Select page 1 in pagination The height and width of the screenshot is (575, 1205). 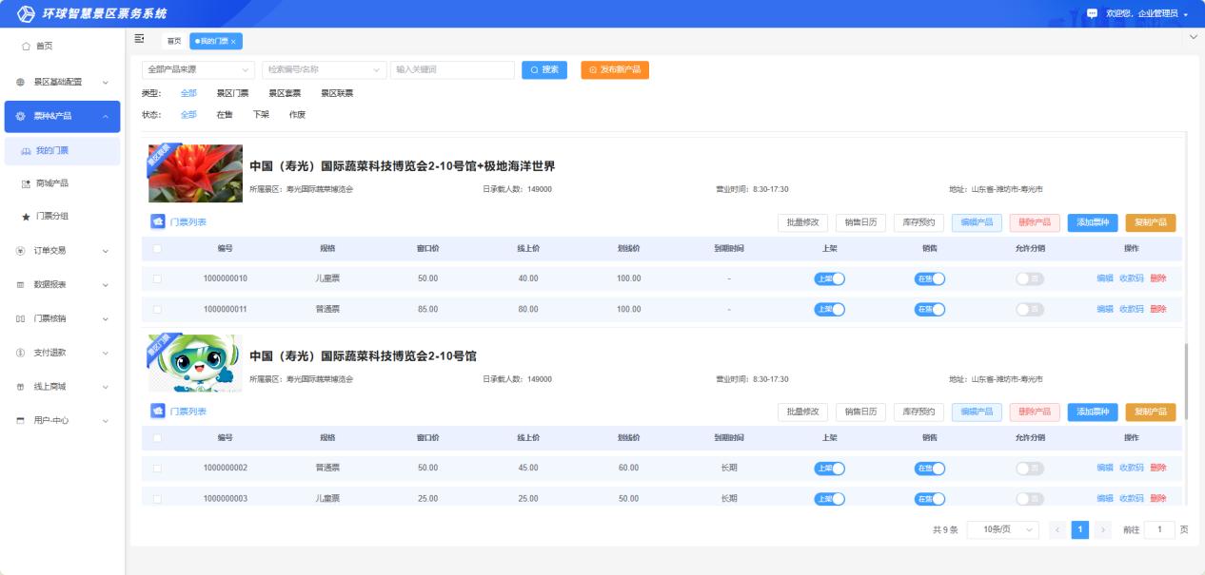point(1080,530)
